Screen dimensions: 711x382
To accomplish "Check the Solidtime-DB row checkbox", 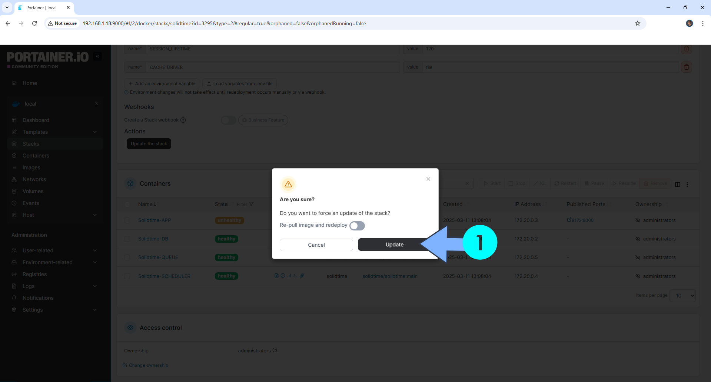I will 127,239.
